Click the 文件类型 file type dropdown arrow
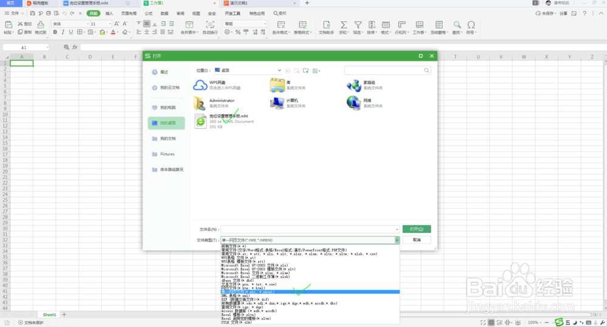This screenshot has width=607, height=327. [x=397, y=240]
